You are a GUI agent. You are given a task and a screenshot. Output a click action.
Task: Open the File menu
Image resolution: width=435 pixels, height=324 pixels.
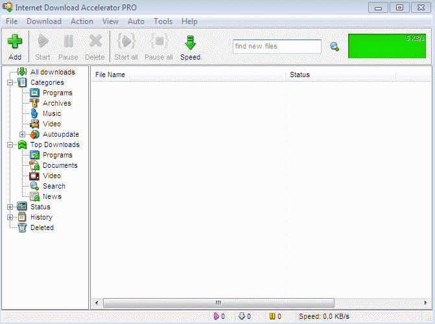[12, 21]
